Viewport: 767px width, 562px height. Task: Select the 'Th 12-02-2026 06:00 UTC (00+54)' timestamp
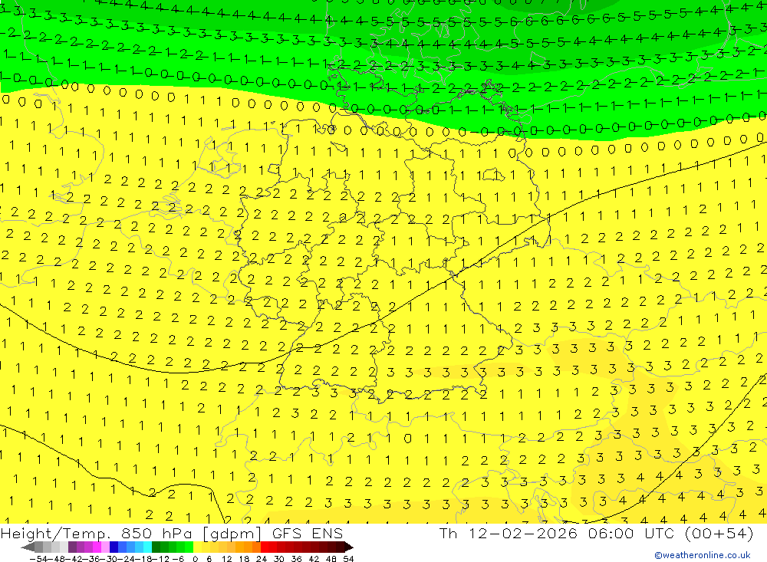click(596, 533)
